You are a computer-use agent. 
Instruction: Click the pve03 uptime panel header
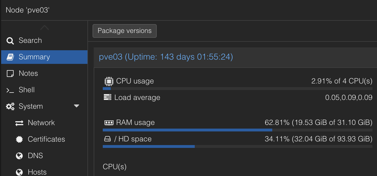click(x=166, y=57)
